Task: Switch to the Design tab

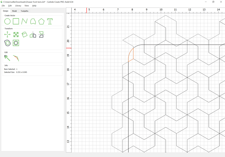Action: point(6,11)
